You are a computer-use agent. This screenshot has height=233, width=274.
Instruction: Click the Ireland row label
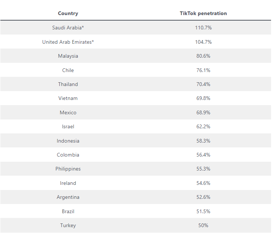point(68,183)
